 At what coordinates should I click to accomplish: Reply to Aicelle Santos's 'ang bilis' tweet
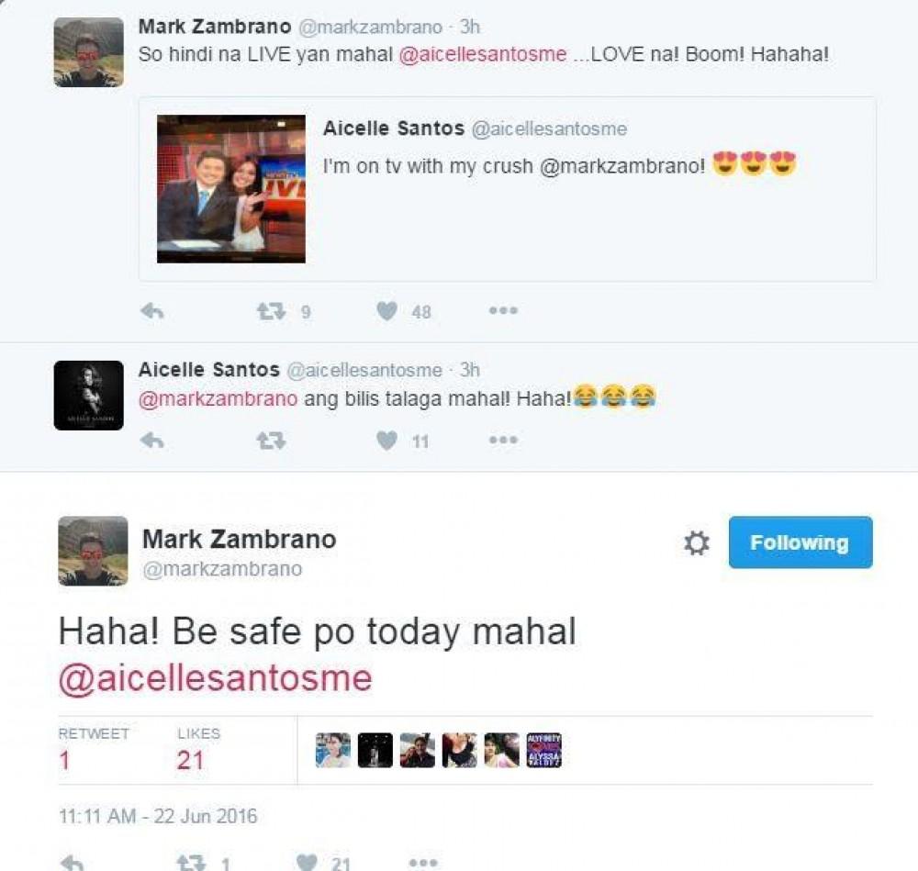tap(152, 441)
